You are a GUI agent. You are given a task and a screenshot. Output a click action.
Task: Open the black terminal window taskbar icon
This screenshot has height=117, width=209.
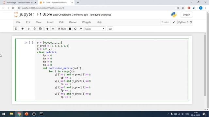pos(41,114)
